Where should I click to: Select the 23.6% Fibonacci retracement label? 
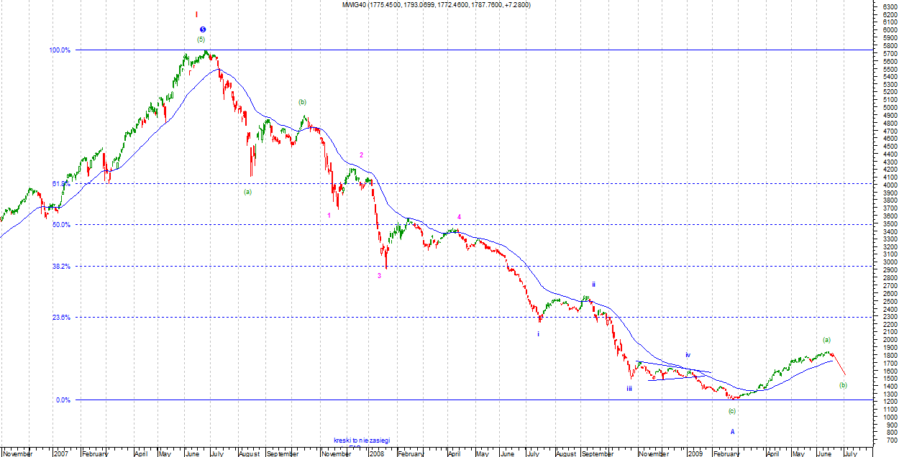click(61, 317)
